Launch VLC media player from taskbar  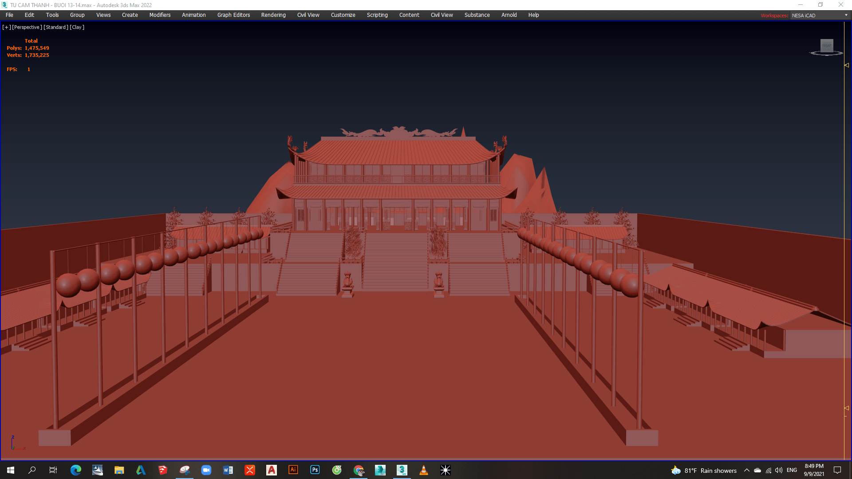pyautogui.click(x=424, y=470)
